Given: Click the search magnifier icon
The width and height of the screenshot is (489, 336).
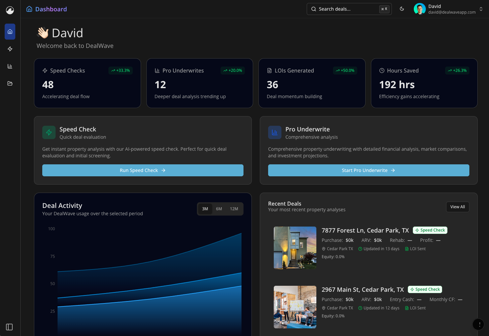Looking at the screenshot, I should [x=314, y=9].
